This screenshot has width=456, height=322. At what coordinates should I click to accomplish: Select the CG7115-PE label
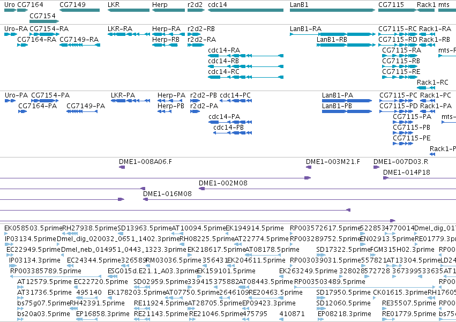tap(412, 138)
